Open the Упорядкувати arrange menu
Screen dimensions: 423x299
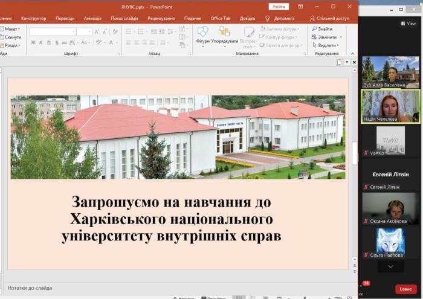(x=225, y=36)
